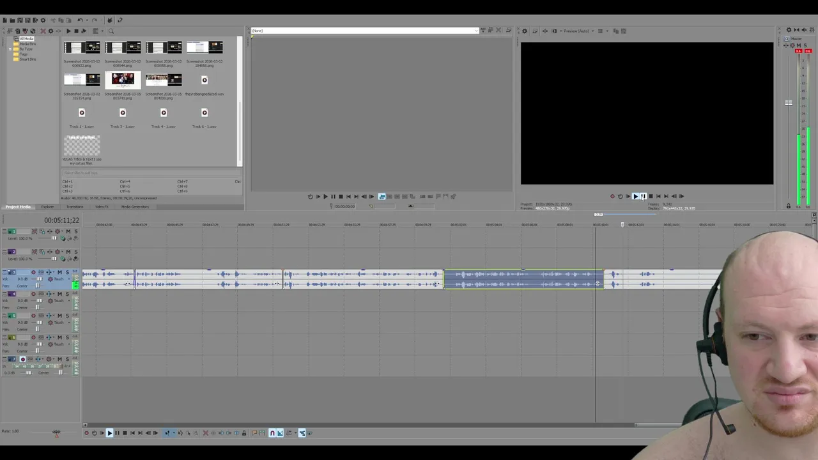Open the Preview (Auto) quality dropdown
Image resolution: width=818 pixels, height=460 pixels.
(578, 31)
